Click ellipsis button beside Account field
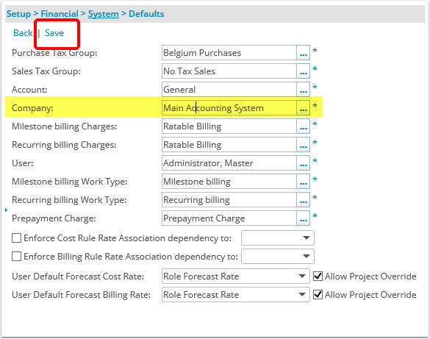The image size is (430, 339). [304, 90]
